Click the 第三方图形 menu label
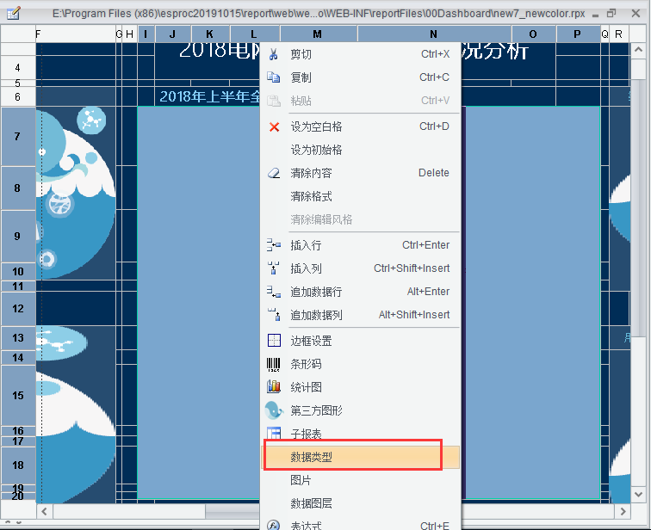651x530 pixels. coord(316,410)
